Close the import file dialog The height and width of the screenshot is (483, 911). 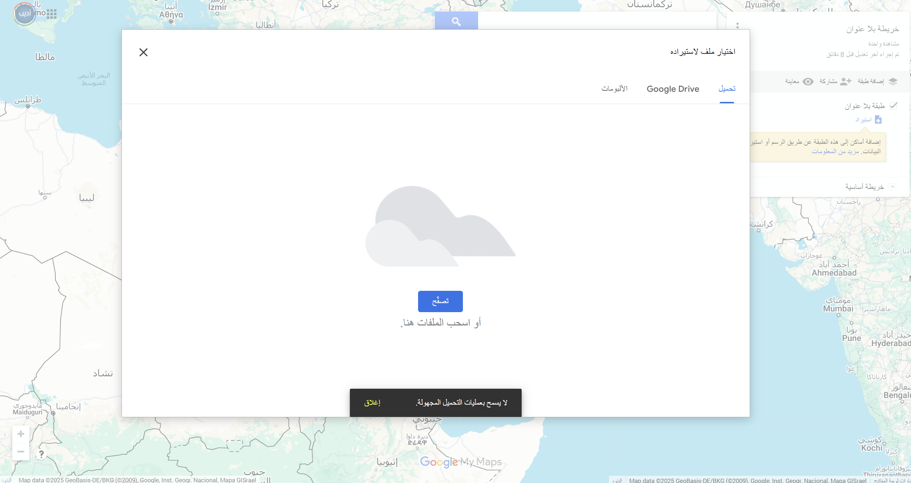tap(144, 52)
